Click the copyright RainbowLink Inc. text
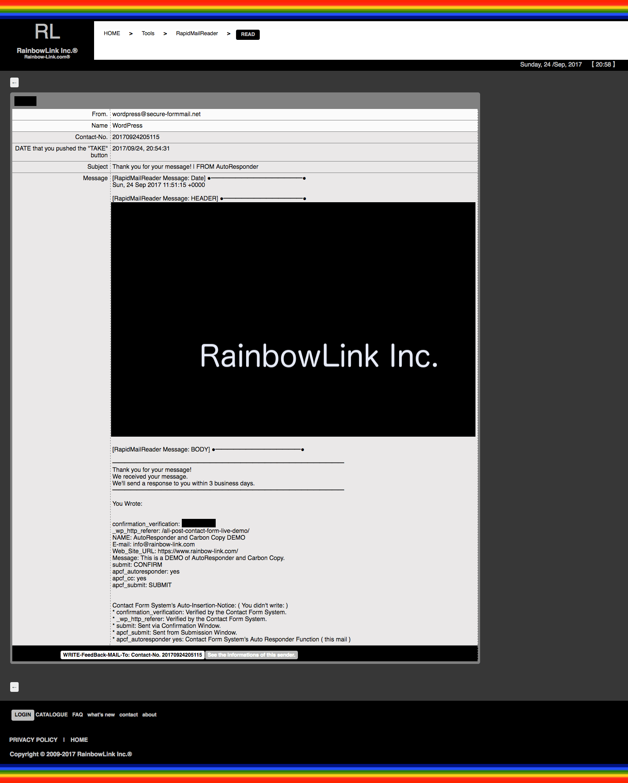The height and width of the screenshot is (783, 628). pos(71,754)
